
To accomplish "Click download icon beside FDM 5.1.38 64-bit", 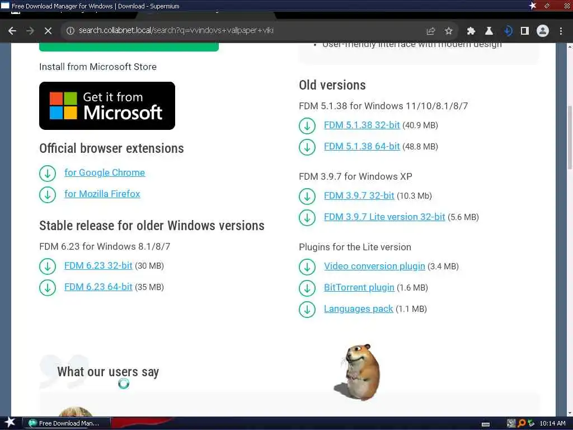I will click(307, 147).
